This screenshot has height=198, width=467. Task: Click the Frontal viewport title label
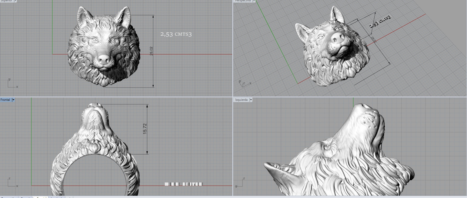pos(5,100)
